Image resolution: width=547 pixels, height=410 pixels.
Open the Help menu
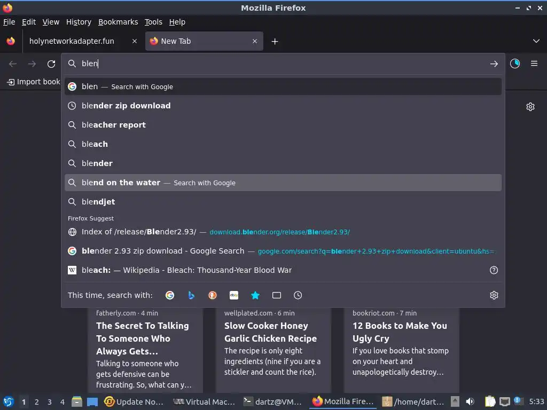(177, 22)
